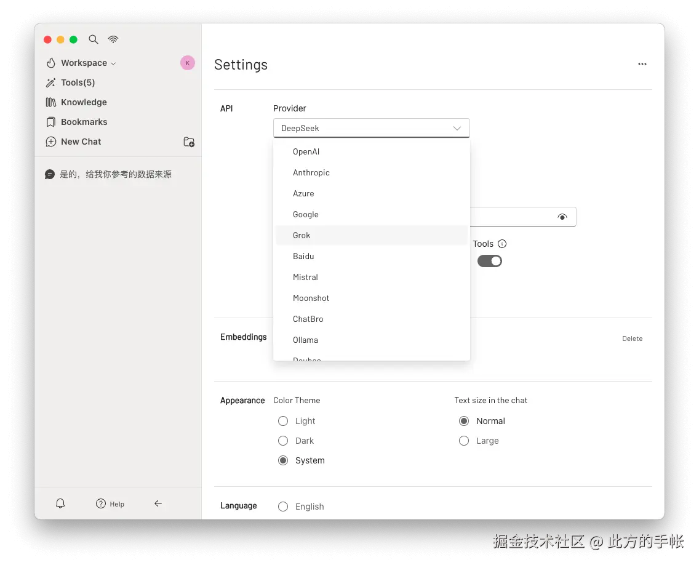
Task: Start a New Chat from the sidebar
Action: click(x=80, y=141)
